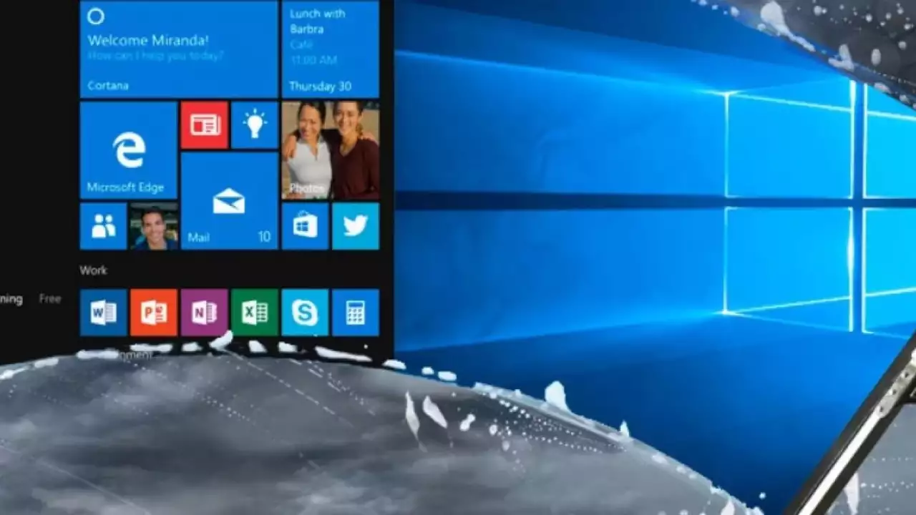Select the Work group header
This screenshot has height=515, width=916.
(x=94, y=270)
